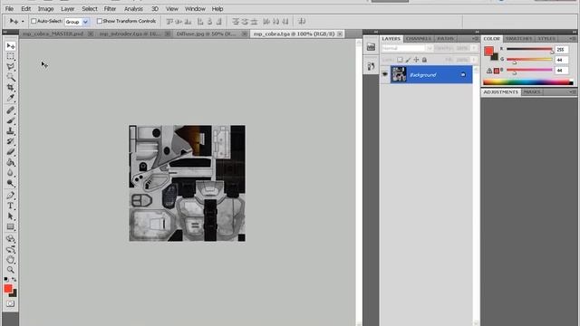Click foreground color swatch in toolbox
Screen dimensions: 580x326
coord(8,289)
